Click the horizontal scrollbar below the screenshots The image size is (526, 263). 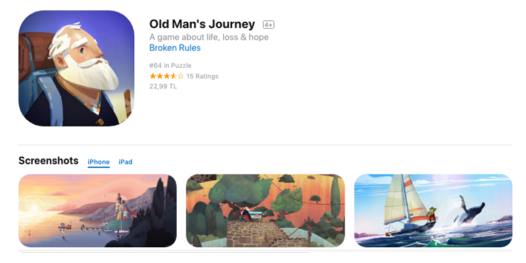[x=164, y=251]
